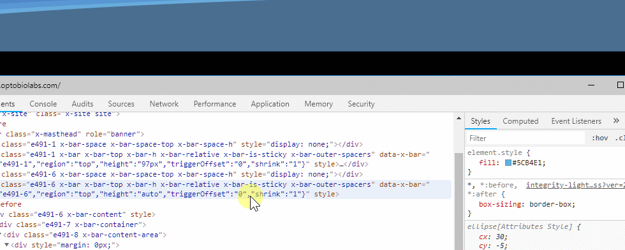Viewport: 625px width, 250px height.
Task: Minimize the DevTools window
Action: 592,85
